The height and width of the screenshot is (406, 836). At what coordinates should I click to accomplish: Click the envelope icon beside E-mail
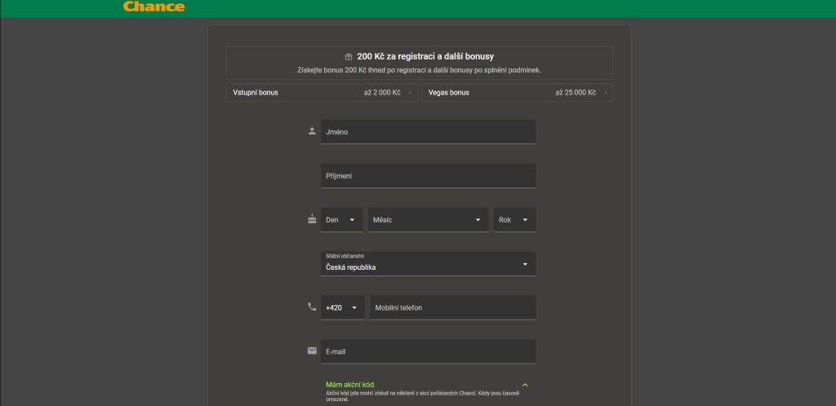[312, 351]
